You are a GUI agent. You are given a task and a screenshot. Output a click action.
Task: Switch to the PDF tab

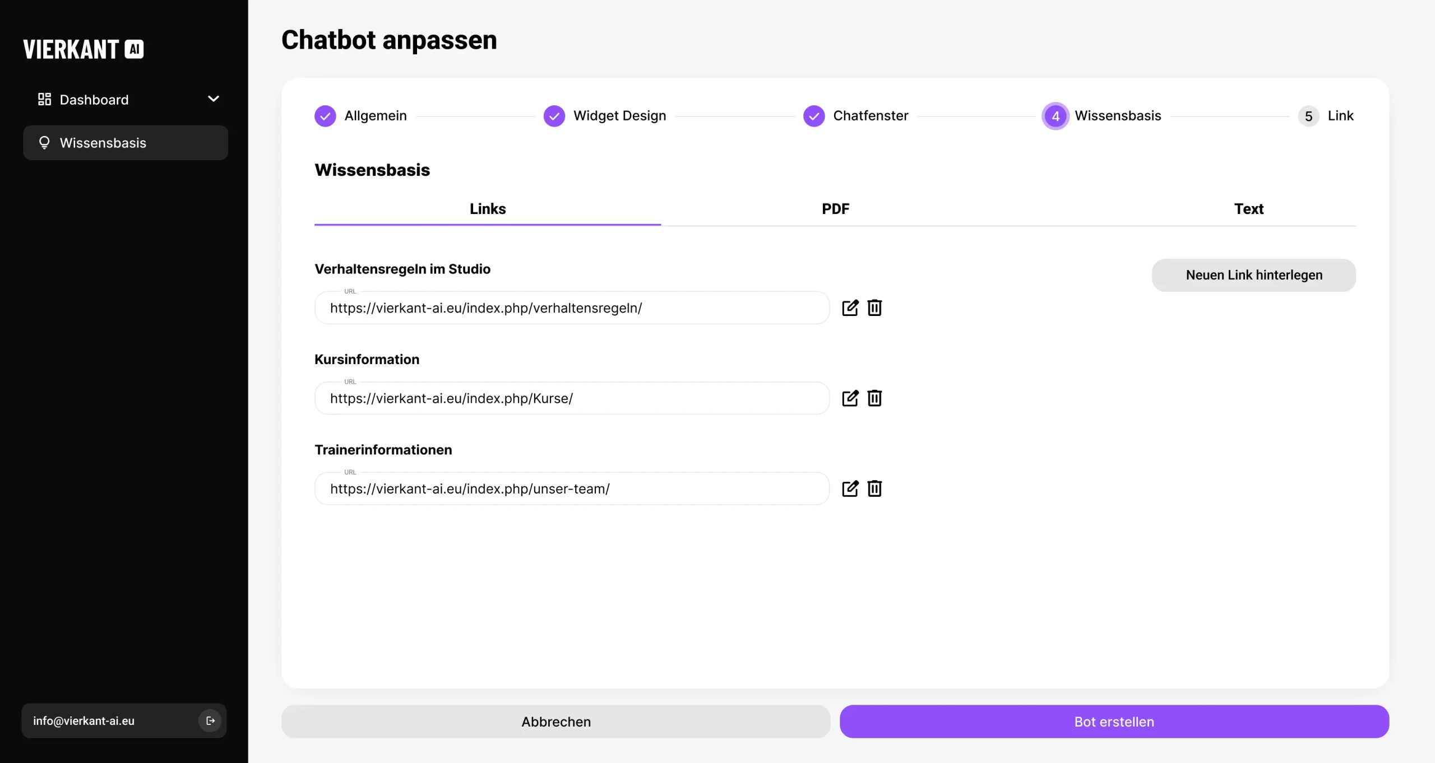(x=835, y=208)
